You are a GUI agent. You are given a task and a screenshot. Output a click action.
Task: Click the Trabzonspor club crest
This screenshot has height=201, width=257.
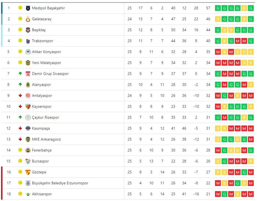point(28,41)
